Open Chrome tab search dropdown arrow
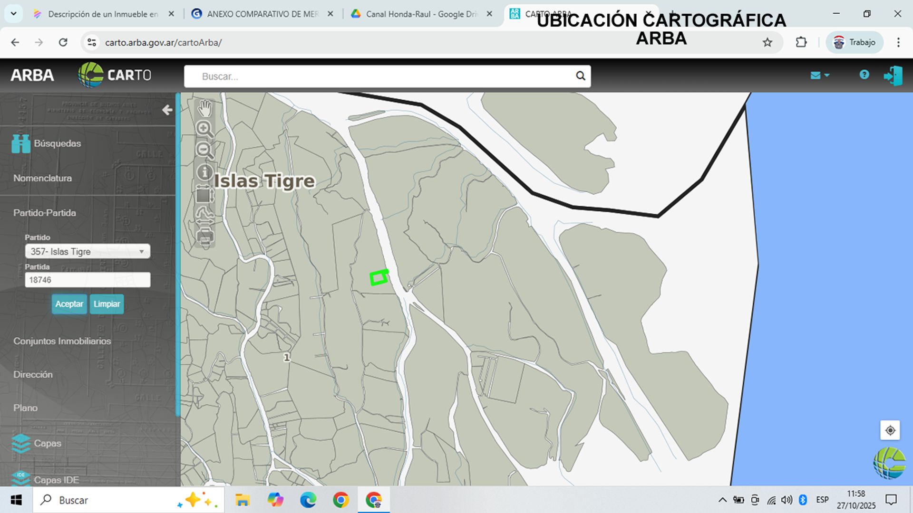The image size is (913, 513). click(x=14, y=14)
